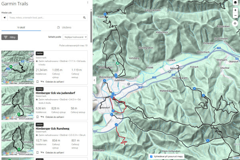
Task: Click the trail list scrollbar
Action: coord(91,27)
